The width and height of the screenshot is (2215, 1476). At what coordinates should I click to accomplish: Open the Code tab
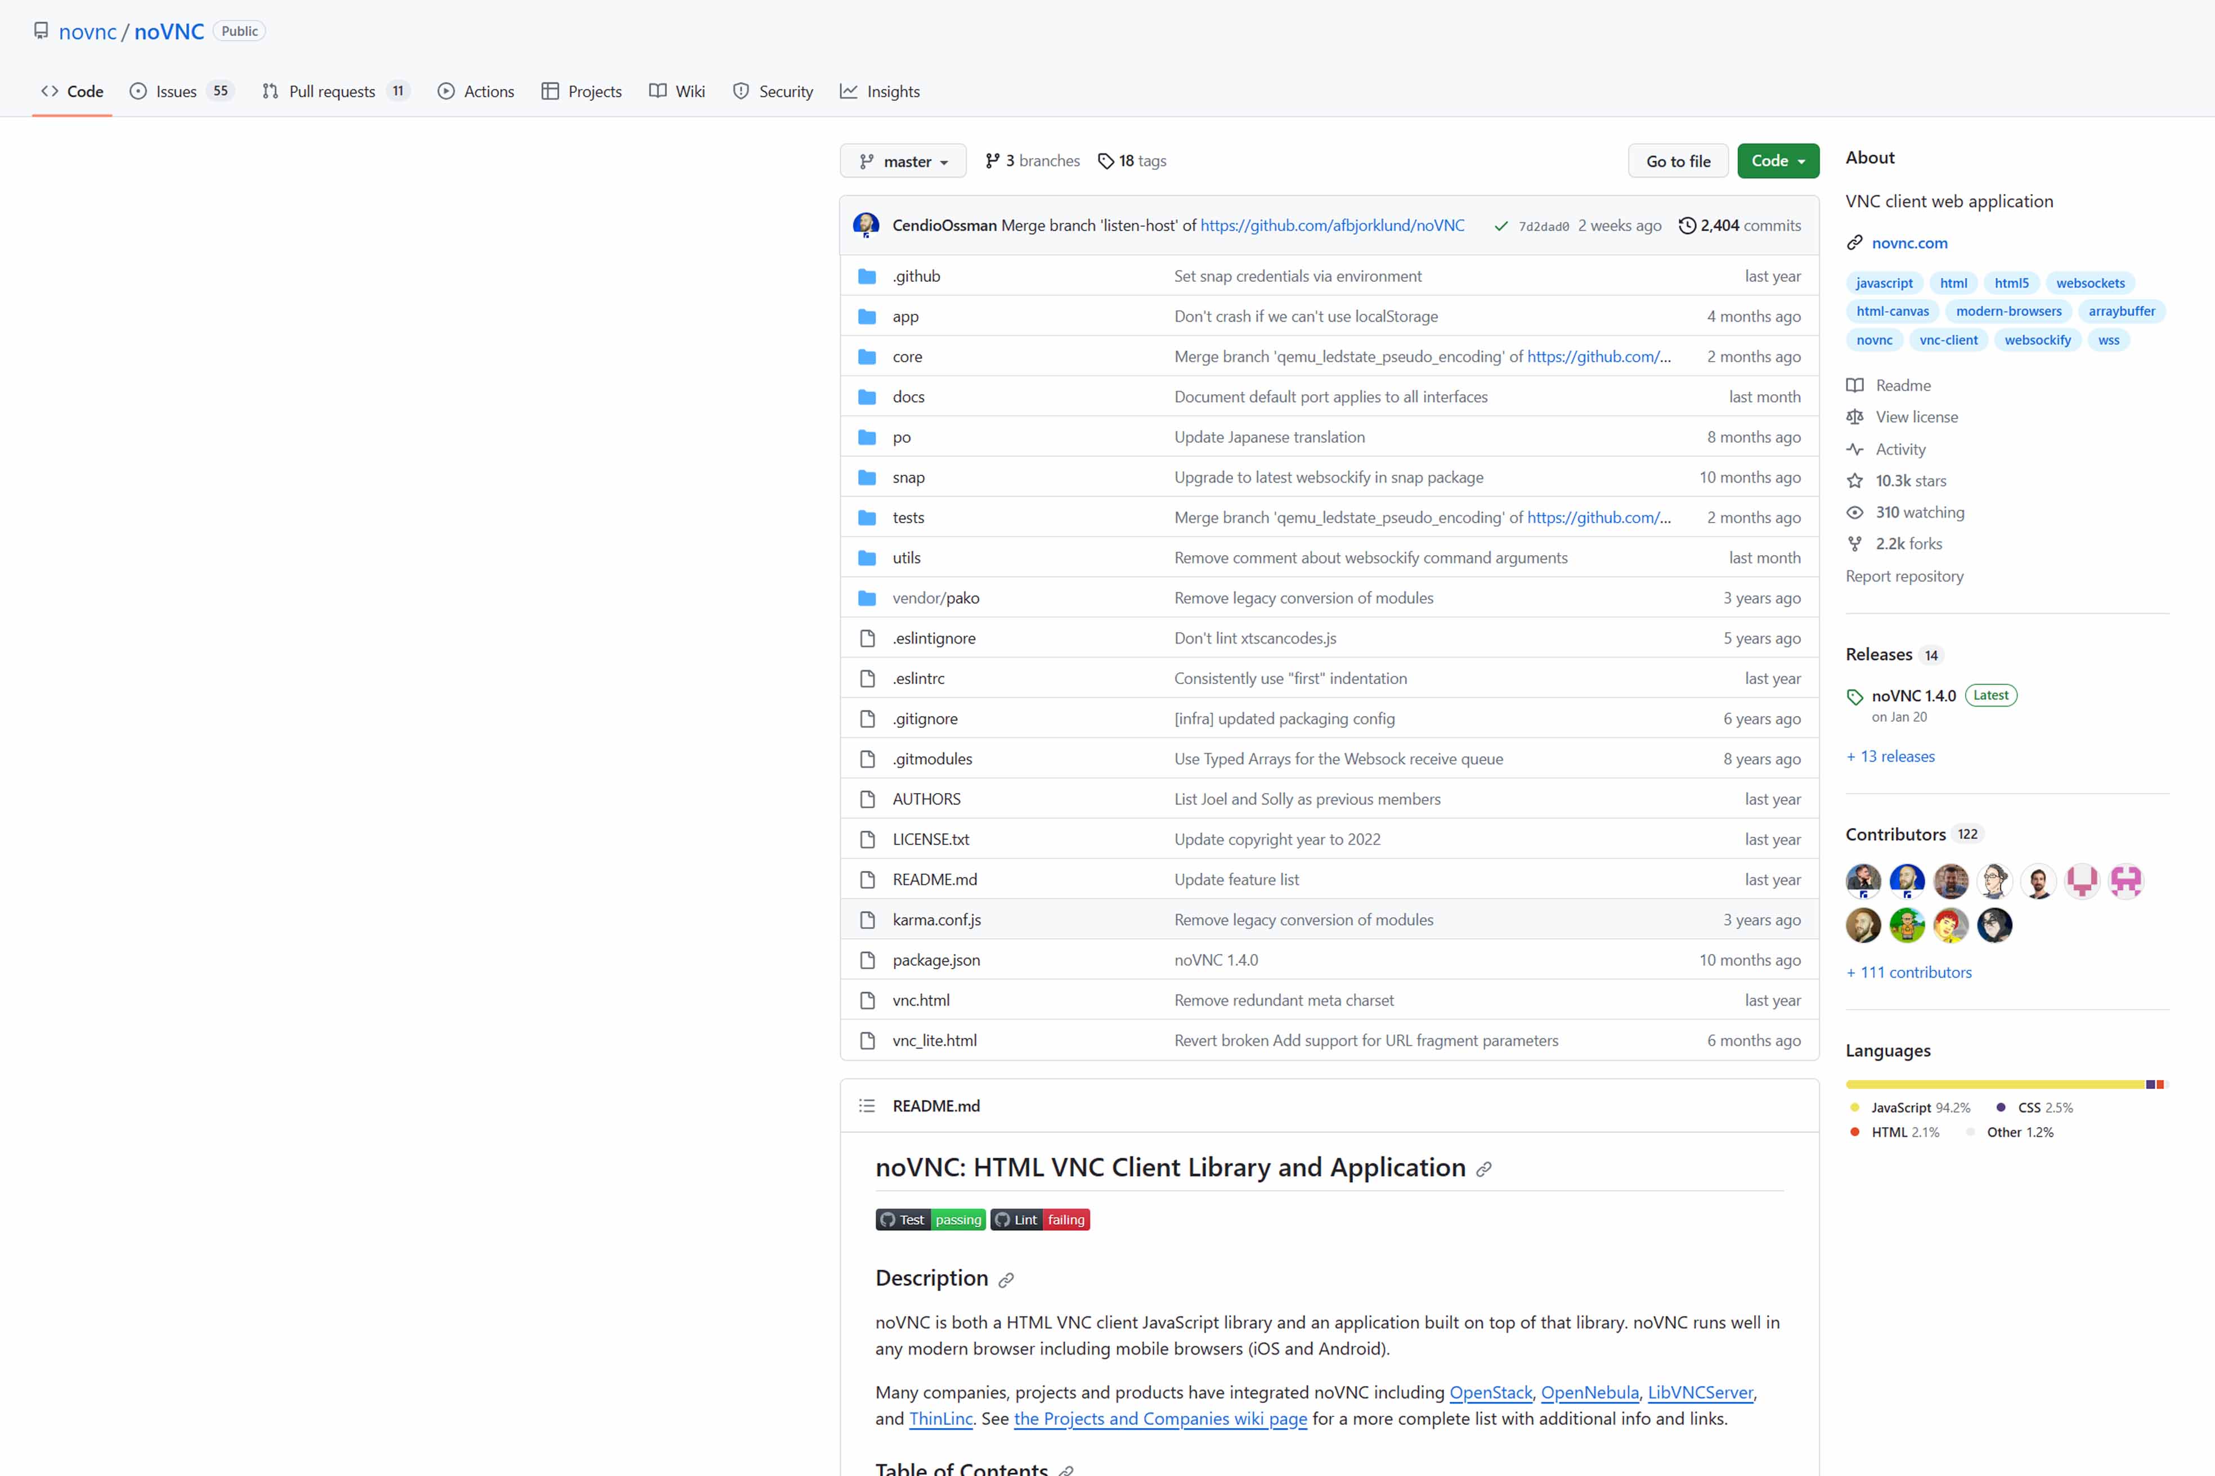pos(71,91)
